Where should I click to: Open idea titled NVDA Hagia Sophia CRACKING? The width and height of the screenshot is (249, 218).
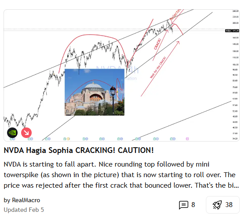pyautogui.click(x=79, y=150)
